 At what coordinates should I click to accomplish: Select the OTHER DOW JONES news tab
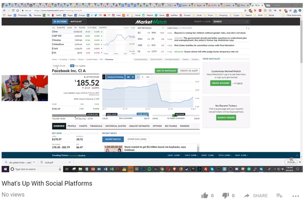point(137,139)
